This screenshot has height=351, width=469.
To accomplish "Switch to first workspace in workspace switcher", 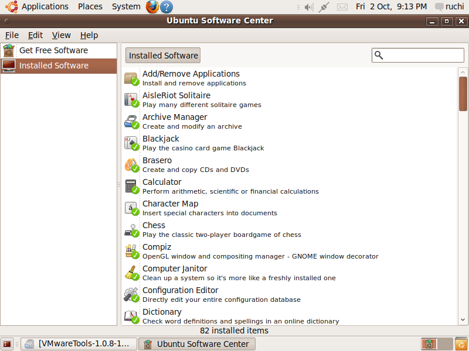I will (429, 344).
